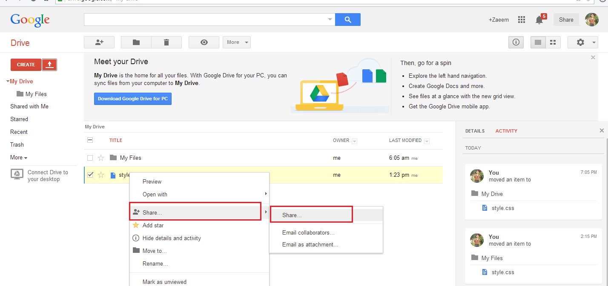Click the My Files folder icon in file list
Screen dimensions: 608x286
coord(113,158)
